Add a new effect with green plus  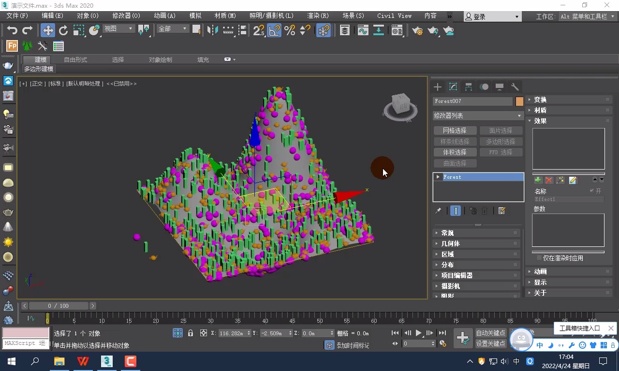tap(538, 180)
